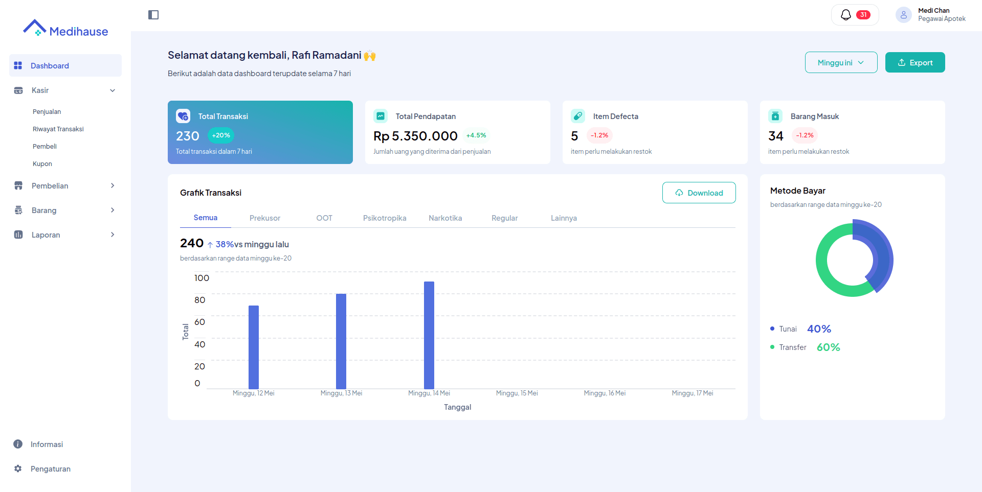The image size is (982, 492).
Task: Click the Total Pendapatan chart icon
Action: (x=381, y=116)
